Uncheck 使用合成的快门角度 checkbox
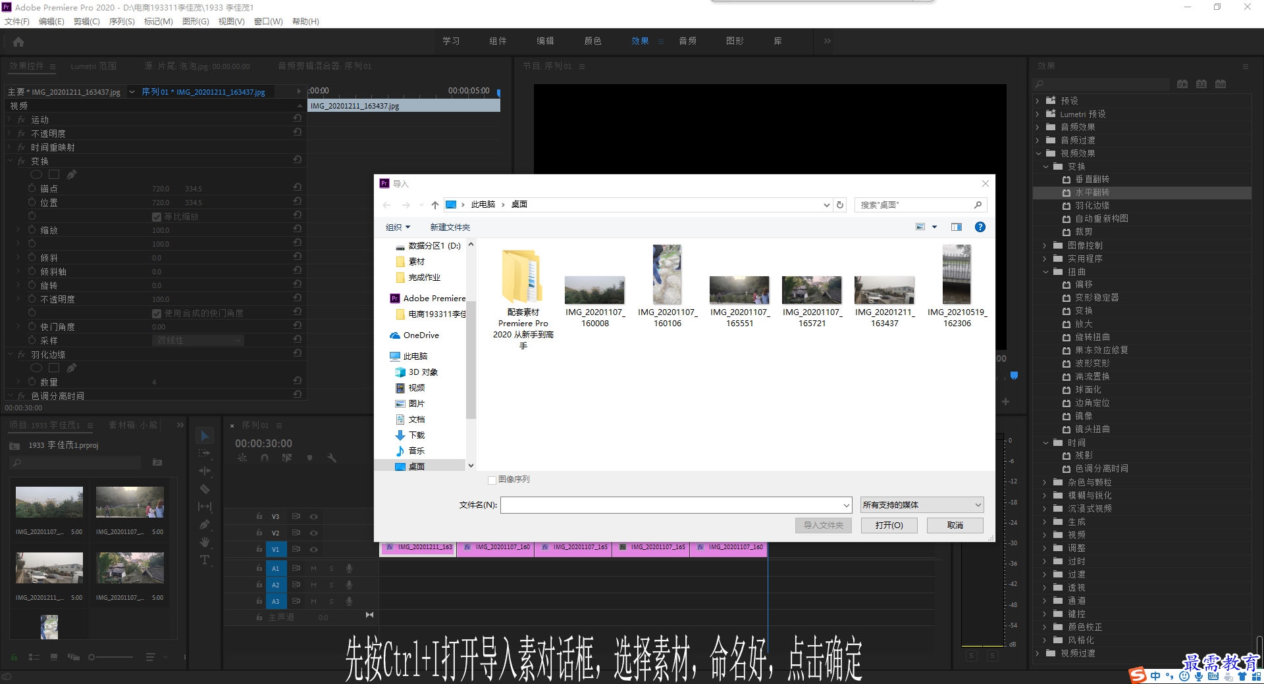 tap(157, 314)
